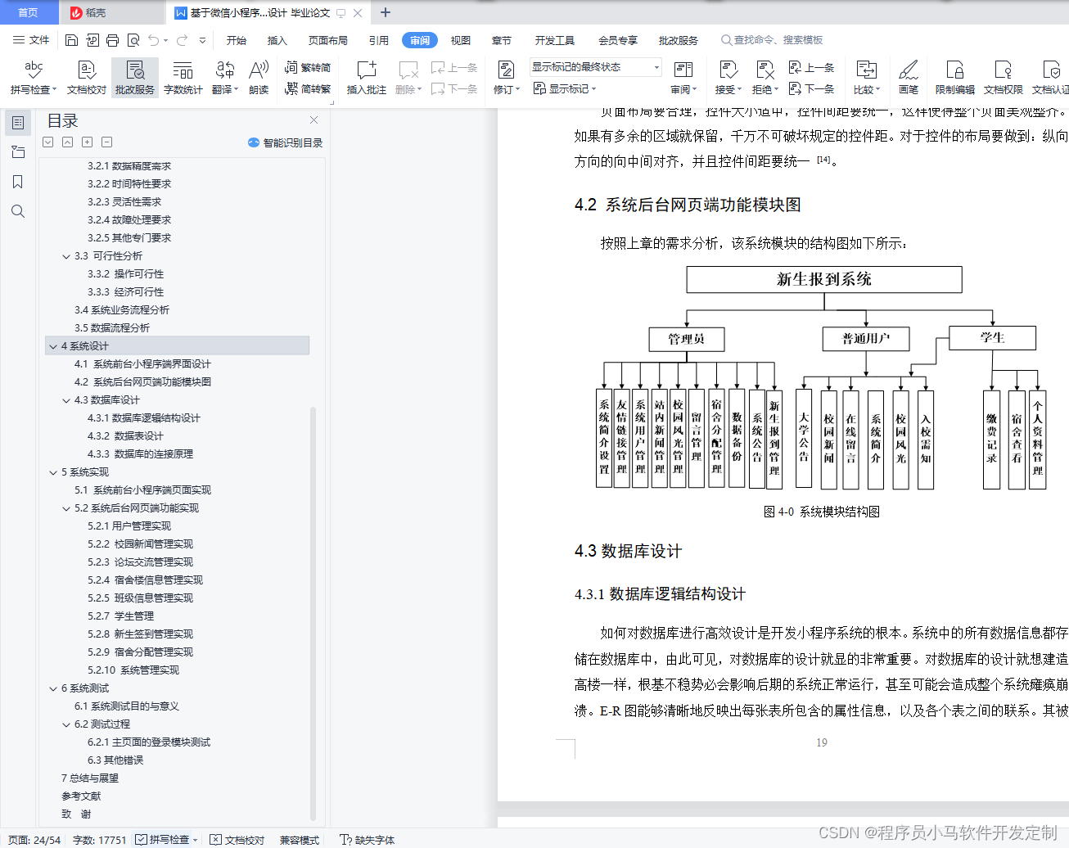Open quick access toolbar customize dropdown
1069x848 pixels.
point(203,40)
